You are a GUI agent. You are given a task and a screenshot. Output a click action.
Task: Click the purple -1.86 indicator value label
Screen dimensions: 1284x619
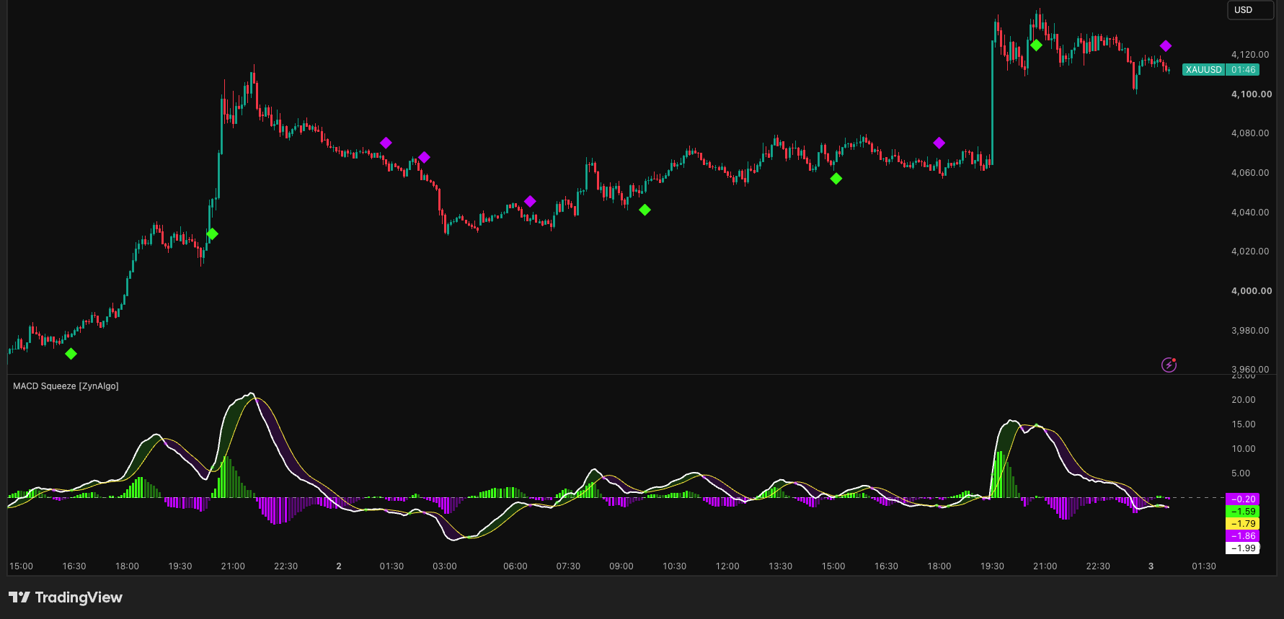pos(1243,536)
